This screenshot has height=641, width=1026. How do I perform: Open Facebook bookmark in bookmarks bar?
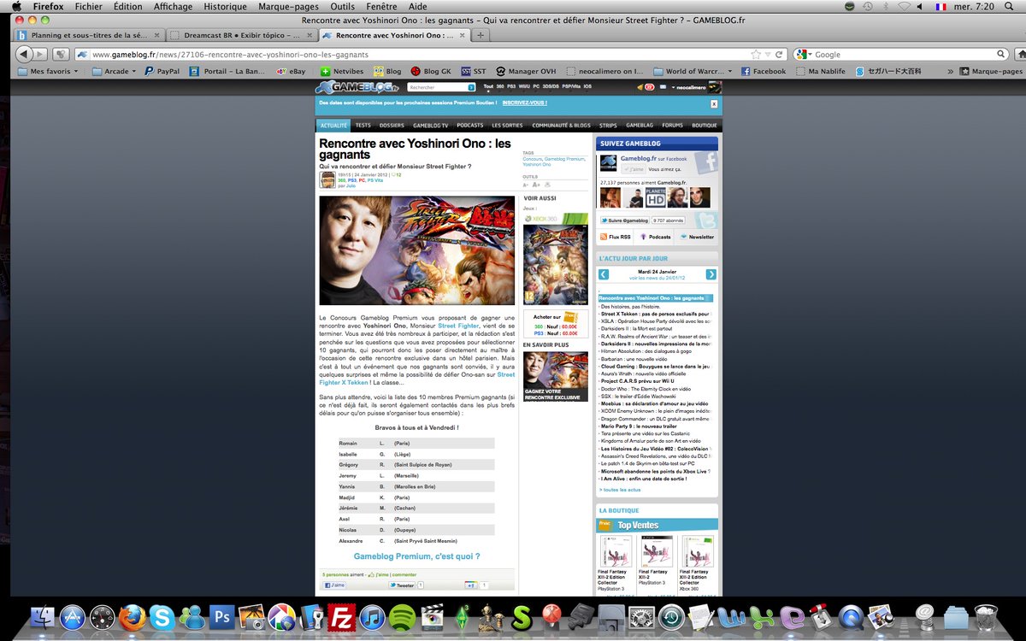point(763,72)
